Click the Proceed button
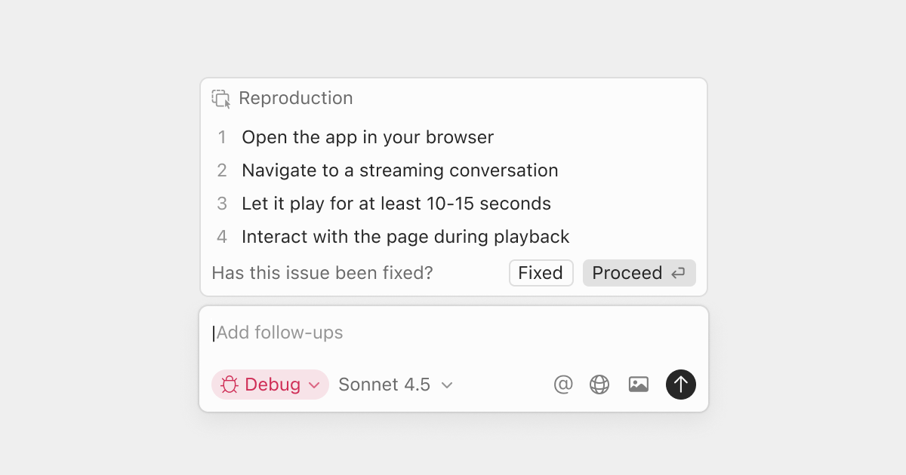Image resolution: width=906 pixels, height=475 pixels. (639, 273)
